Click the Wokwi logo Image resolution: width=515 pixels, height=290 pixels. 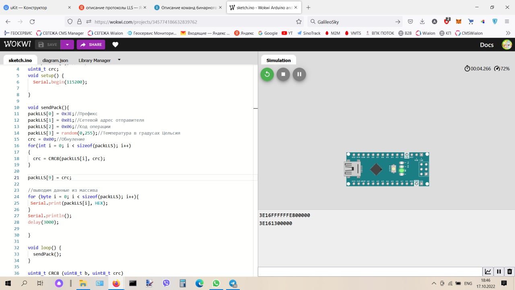(17, 44)
